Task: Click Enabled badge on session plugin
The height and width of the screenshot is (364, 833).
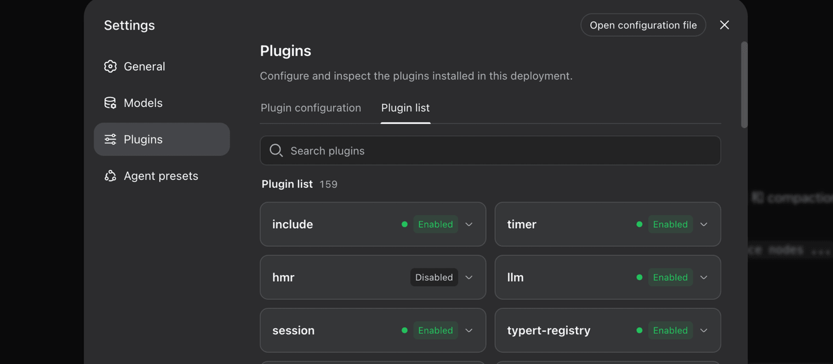Action: tap(436, 331)
